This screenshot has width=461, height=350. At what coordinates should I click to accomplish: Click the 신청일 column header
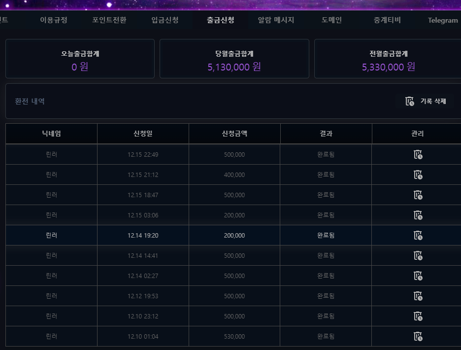pos(143,134)
